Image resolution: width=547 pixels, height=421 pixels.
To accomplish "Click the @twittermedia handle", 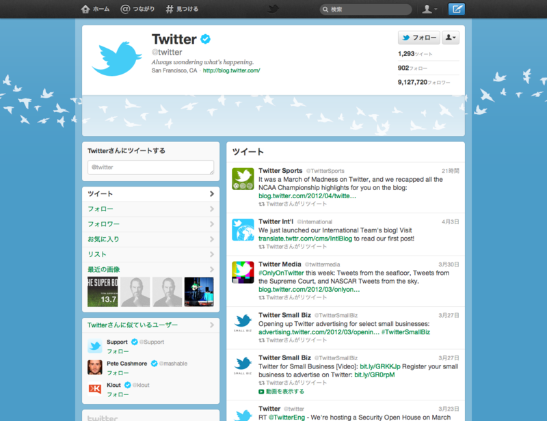I will [322, 264].
